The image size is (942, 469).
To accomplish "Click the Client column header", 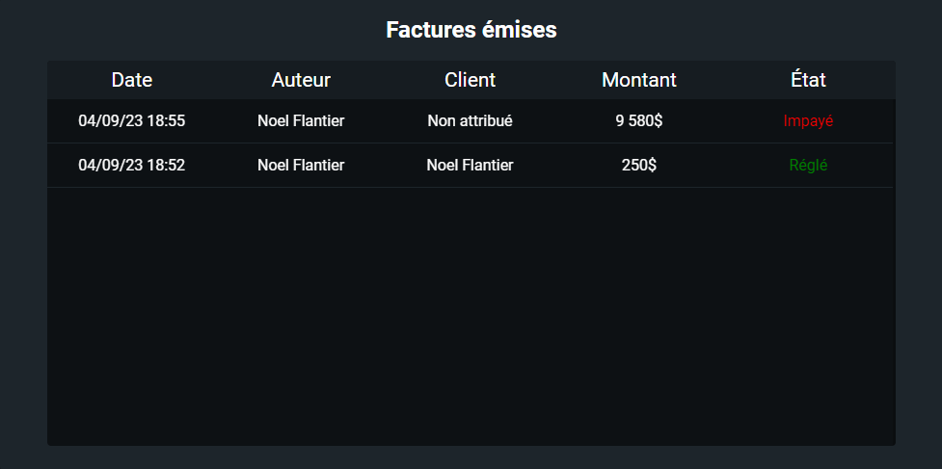I will point(470,80).
